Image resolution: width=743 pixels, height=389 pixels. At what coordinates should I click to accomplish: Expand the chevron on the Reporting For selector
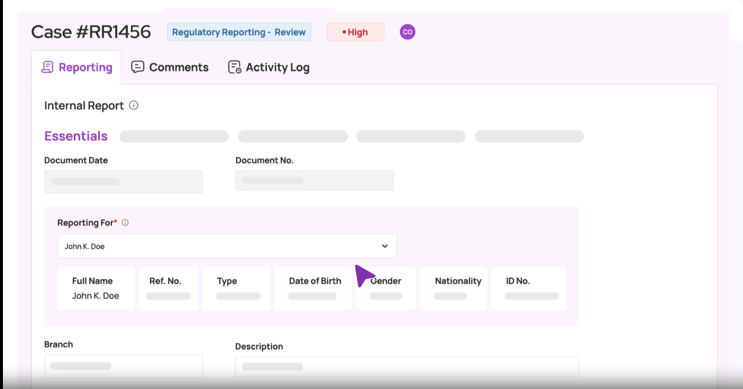(384, 246)
